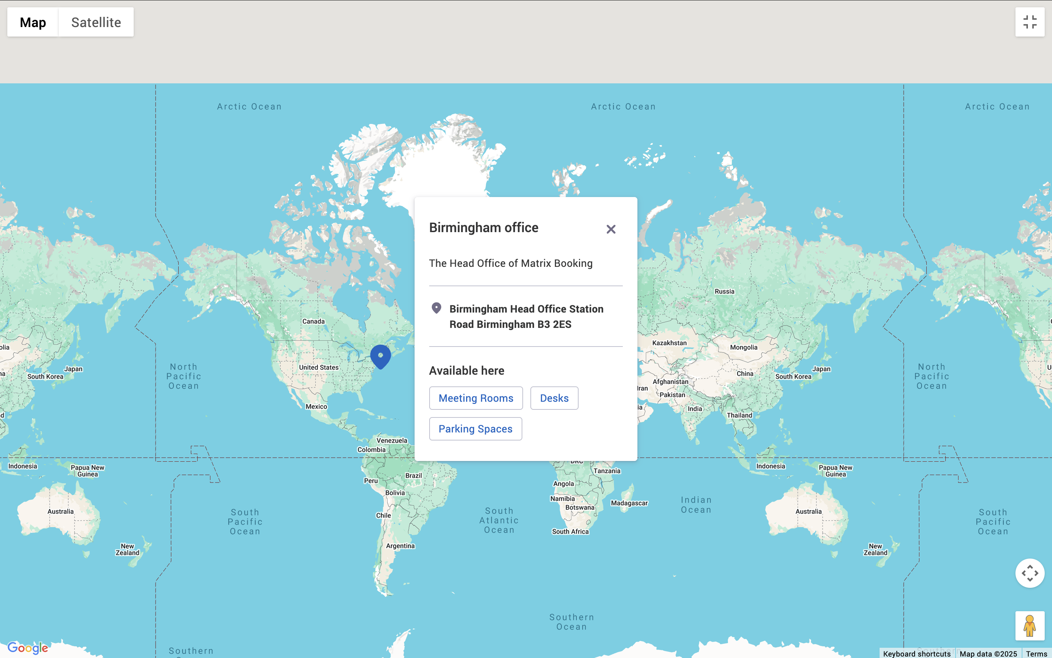Screen dimensions: 1052x658
Task: Close the Birmingham office popup
Action: pyautogui.click(x=610, y=228)
